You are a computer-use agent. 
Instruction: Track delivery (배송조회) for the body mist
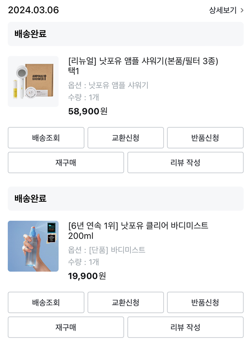[x=46, y=303]
